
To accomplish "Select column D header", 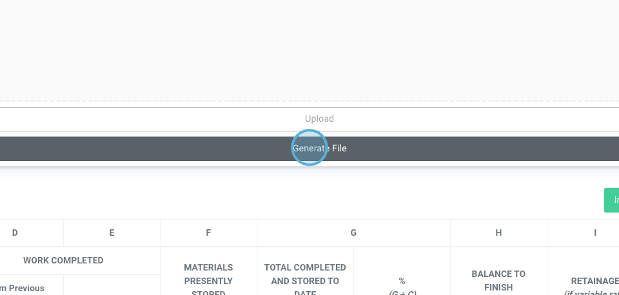I will click(x=15, y=233).
